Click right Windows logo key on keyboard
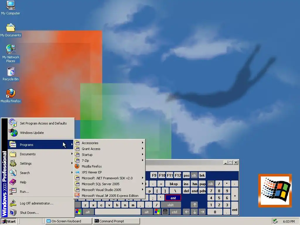 click(x=157, y=212)
